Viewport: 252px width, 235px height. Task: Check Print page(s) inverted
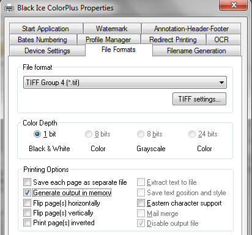(x=27, y=223)
